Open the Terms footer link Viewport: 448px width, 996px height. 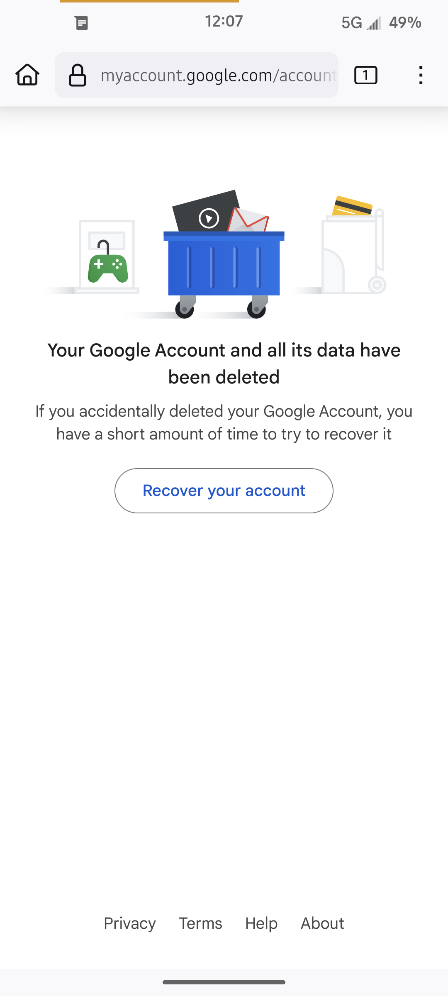coord(200,923)
